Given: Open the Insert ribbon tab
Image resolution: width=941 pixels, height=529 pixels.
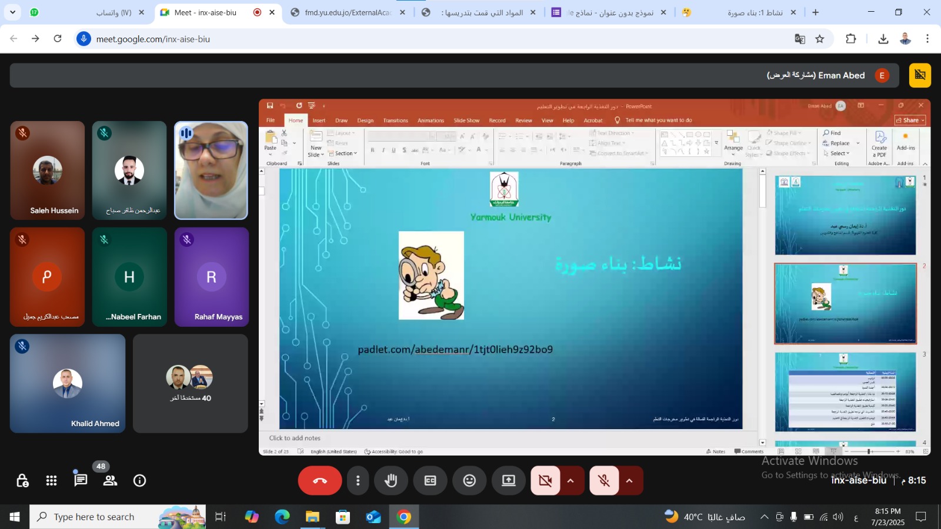Looking at the screenshot, I should pos(319,120).
